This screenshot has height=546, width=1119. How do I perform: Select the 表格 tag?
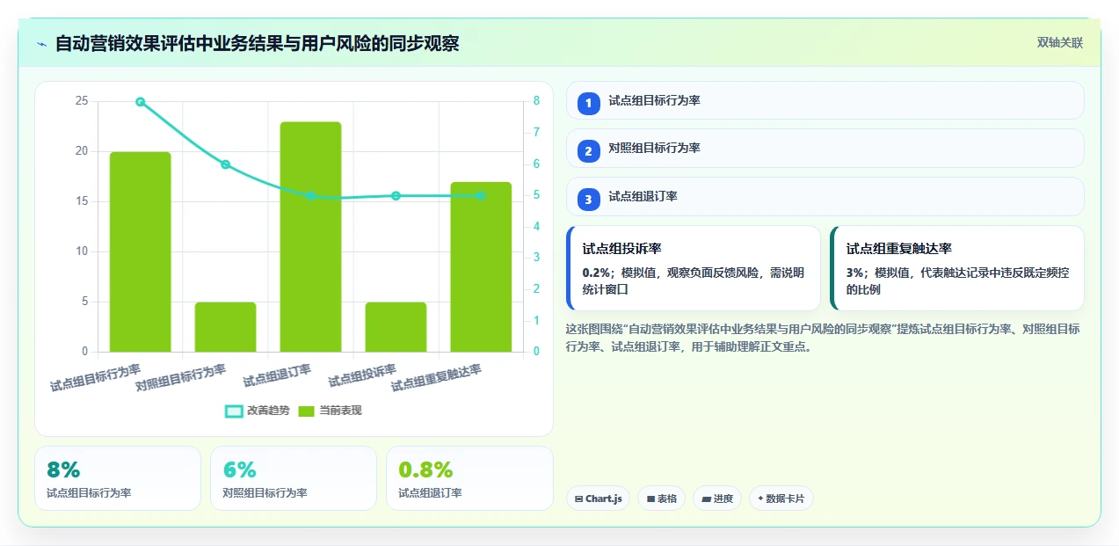click(662, 499)
